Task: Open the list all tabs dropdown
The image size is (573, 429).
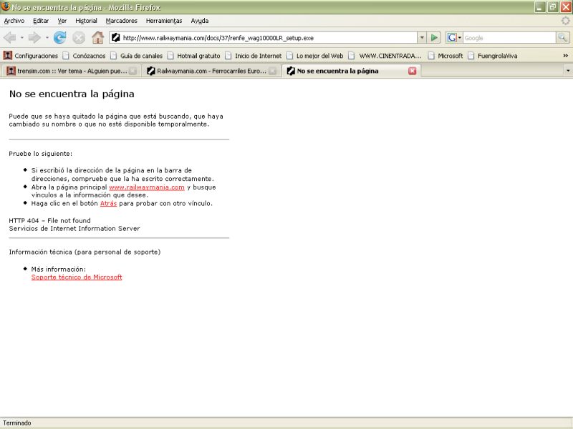Action: click(567, 71)
